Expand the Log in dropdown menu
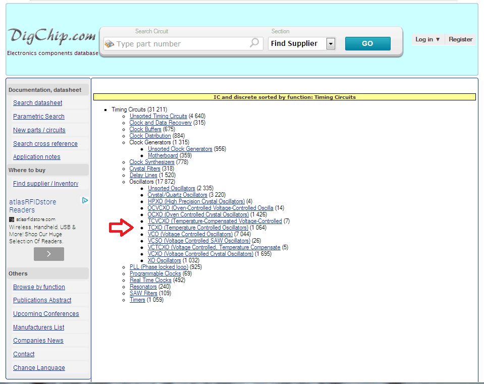This screenshot has height=384, width=484. [427, 39]
